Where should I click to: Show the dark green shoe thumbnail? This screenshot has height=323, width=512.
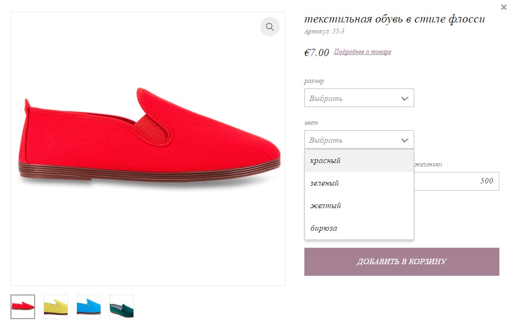[121, 307]
